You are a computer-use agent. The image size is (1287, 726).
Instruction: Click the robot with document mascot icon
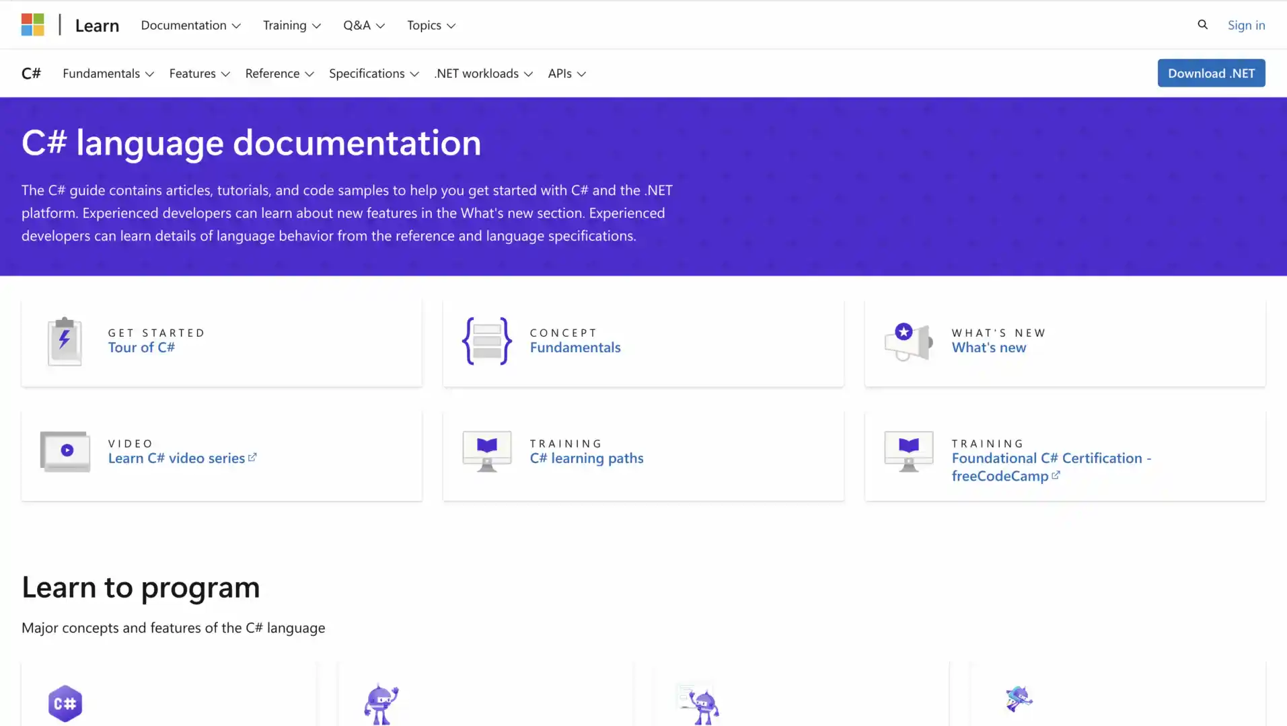coord(698,704)
